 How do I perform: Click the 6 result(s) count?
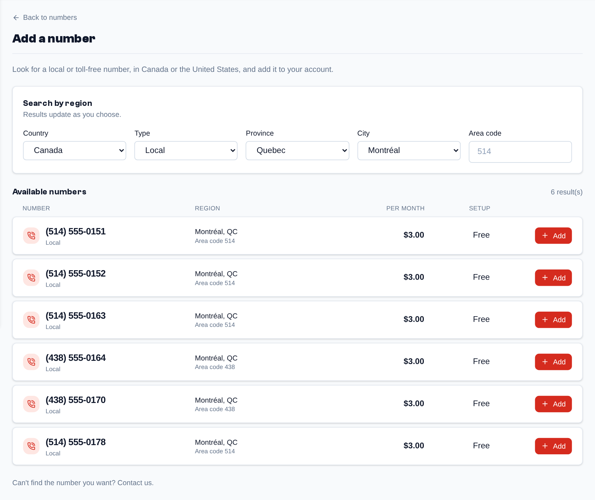[567, 192]
